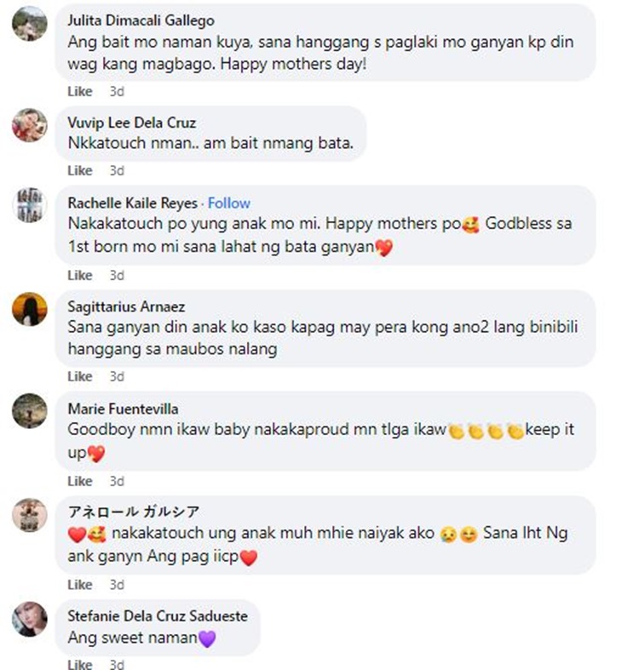Open Julita Dimacali Gallego's name link

(141, 20)
